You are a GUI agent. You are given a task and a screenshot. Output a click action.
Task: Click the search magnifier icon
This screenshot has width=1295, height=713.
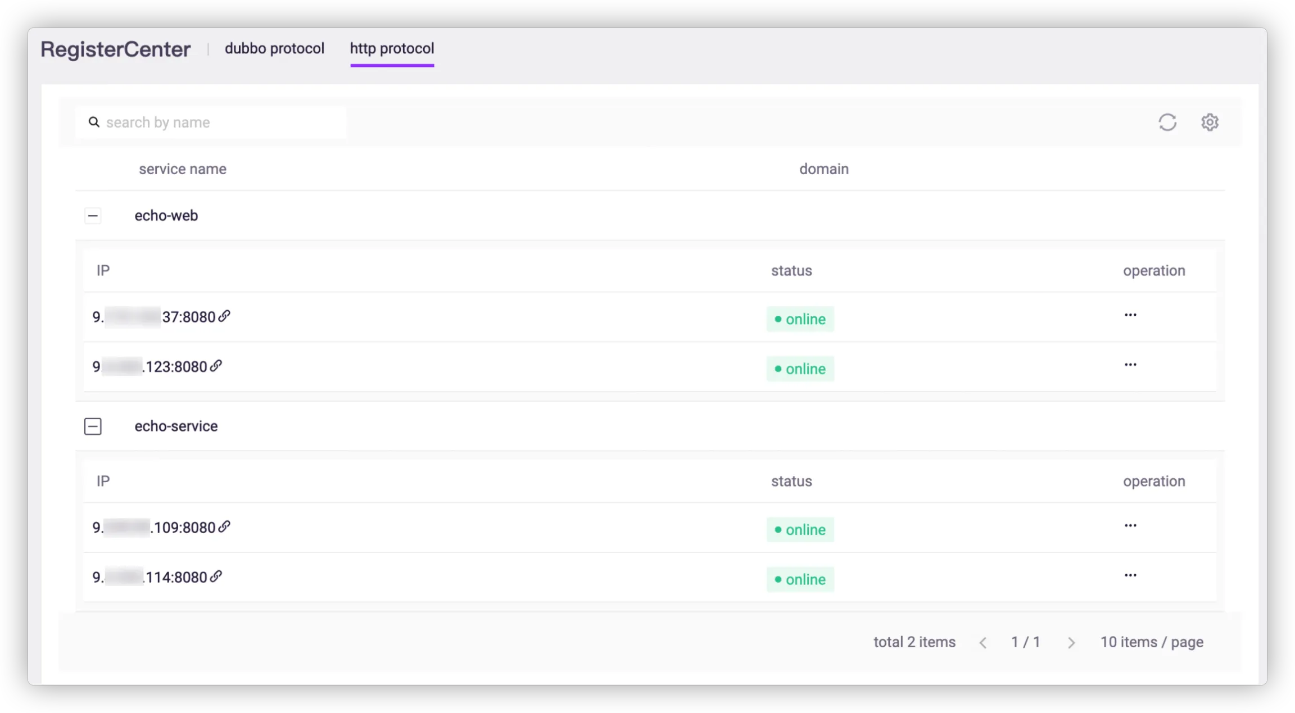[94, 122]
